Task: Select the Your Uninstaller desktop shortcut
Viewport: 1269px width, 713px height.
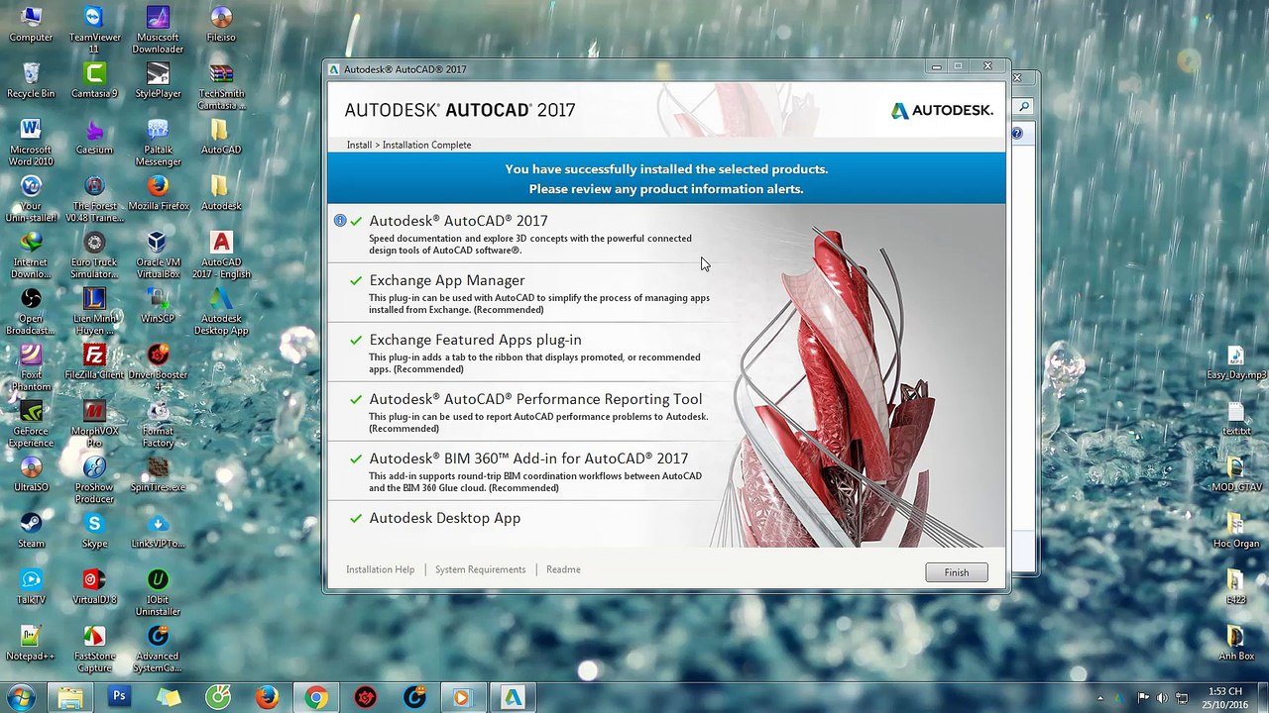Action: click(x=31, y=198)
